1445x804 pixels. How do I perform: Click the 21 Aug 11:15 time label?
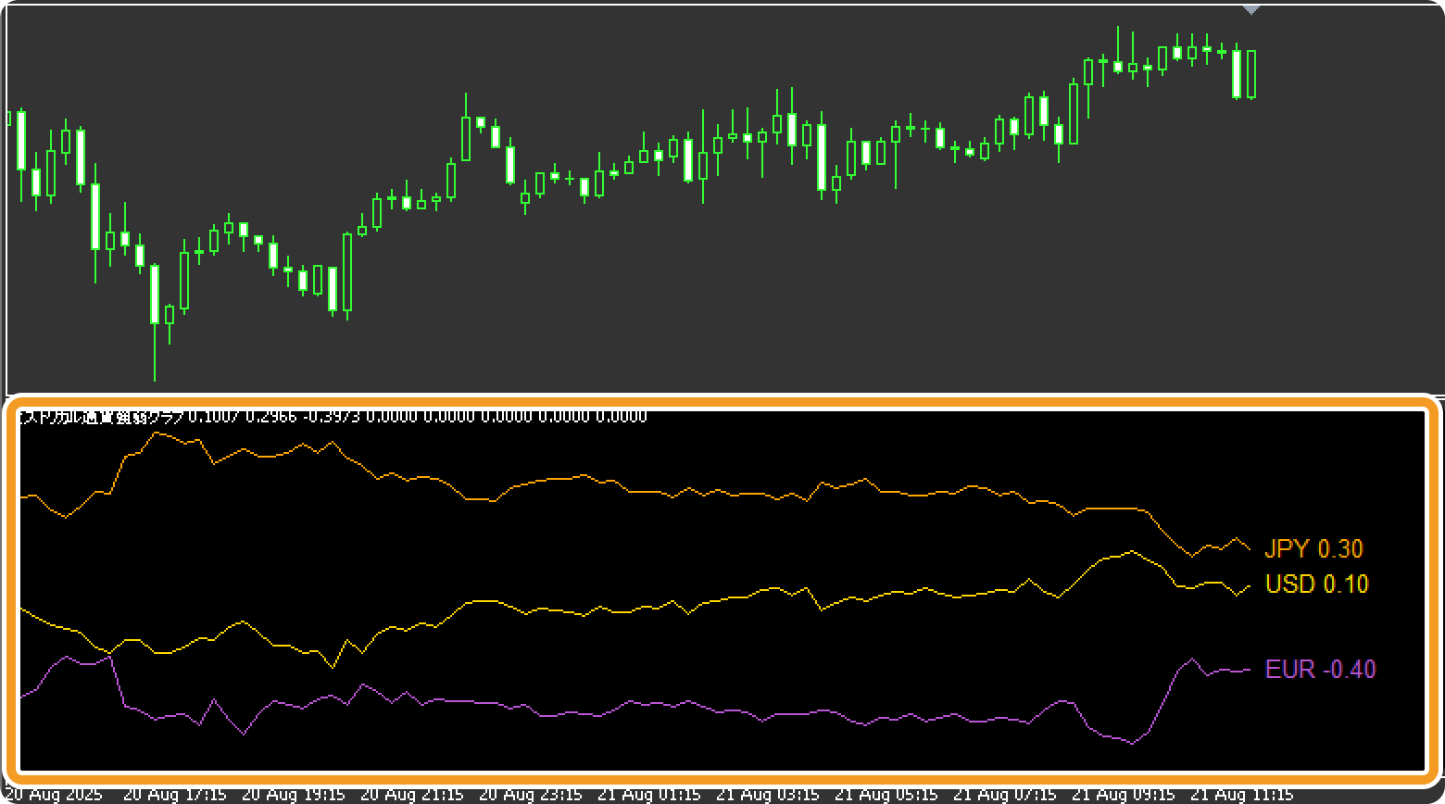[x=1242, y=795]
